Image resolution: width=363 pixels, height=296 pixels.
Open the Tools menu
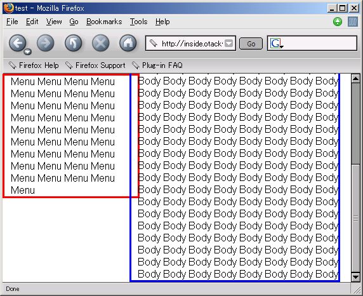pyautogui.click(x=138, y=22)
